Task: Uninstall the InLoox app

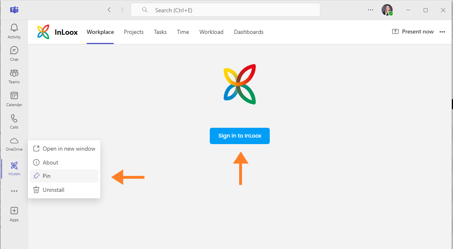Action: tap(53, 189)
